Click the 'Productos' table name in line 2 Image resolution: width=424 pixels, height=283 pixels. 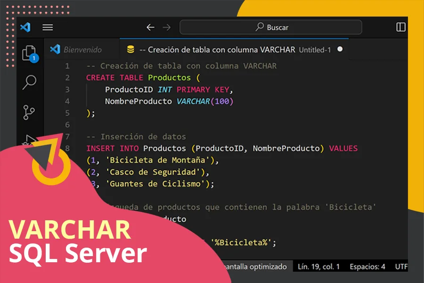click(x=169, y=78)
